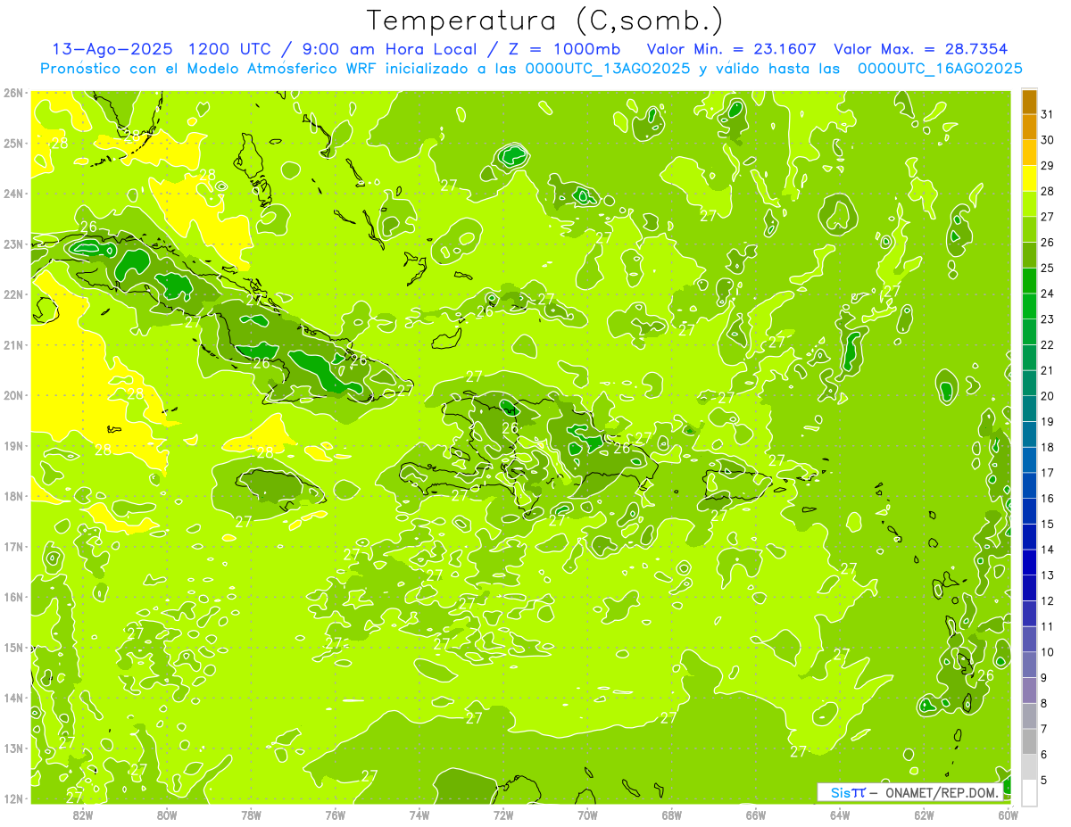Click the '22N' latitude axis label
The height and width of the screenshot is (827, 1071).
13,294
